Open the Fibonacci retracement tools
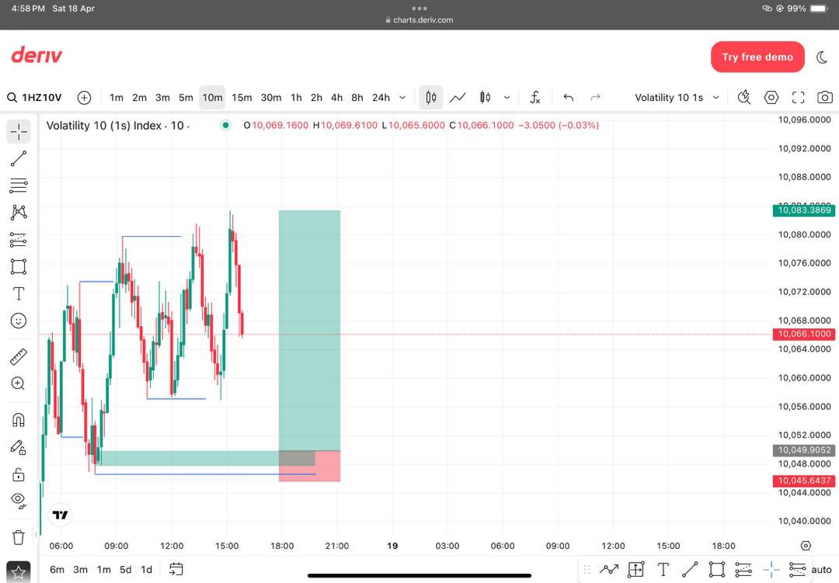The image size is (839, 583). click(18, 186)
